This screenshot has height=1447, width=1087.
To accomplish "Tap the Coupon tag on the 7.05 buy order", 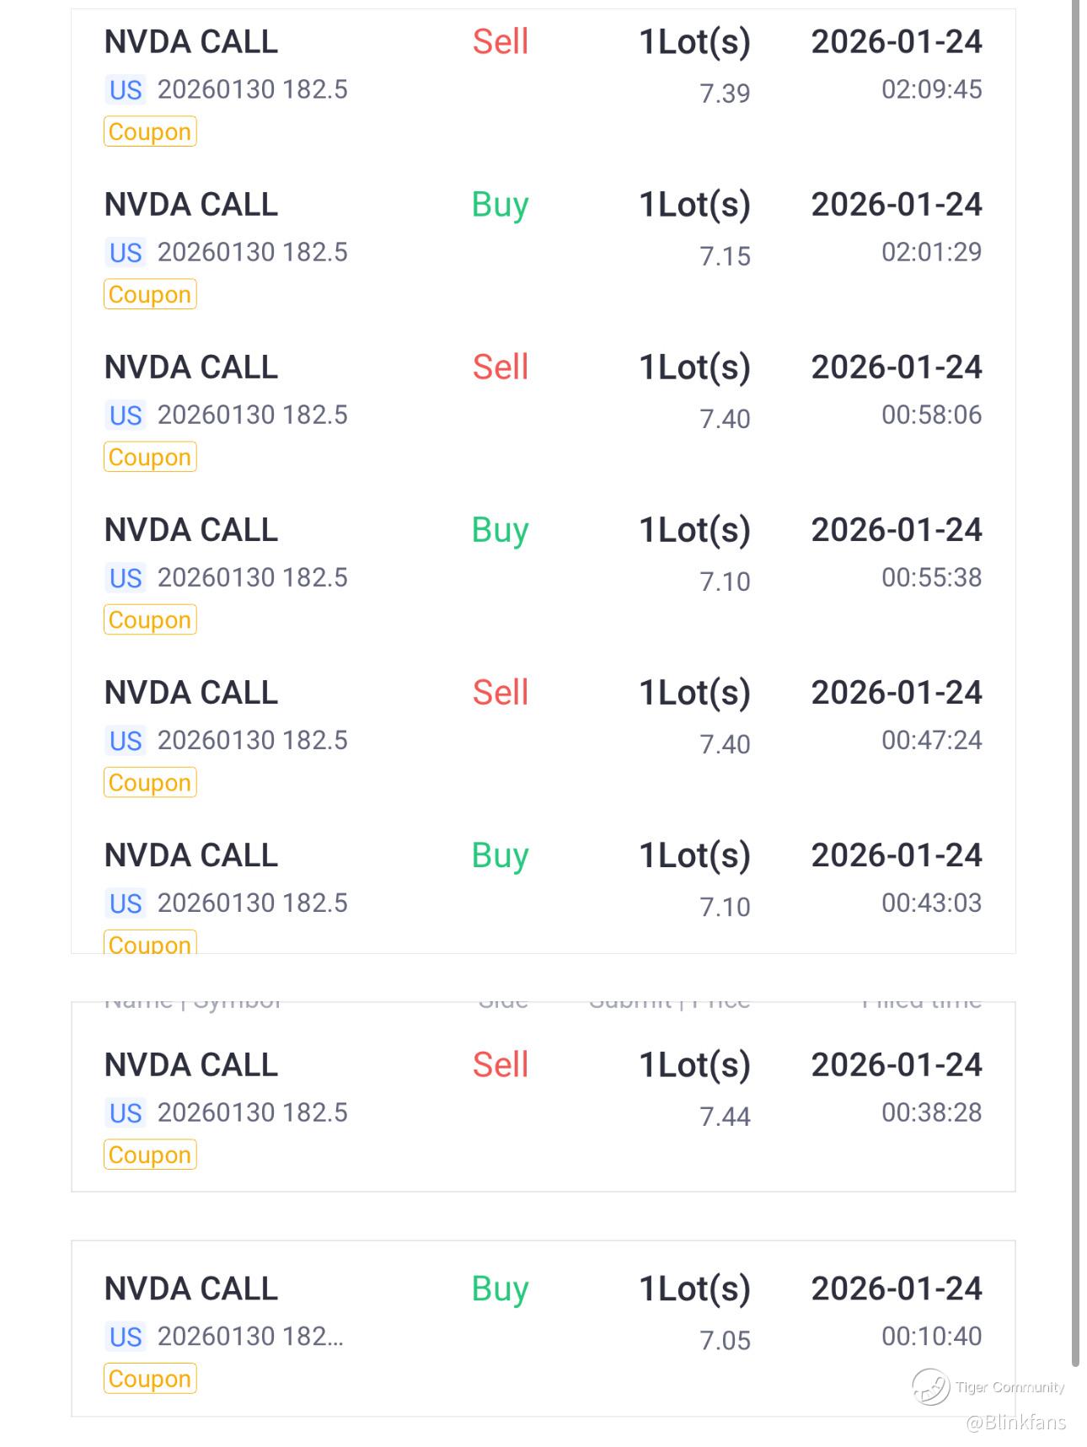I will click(150, 1379).
